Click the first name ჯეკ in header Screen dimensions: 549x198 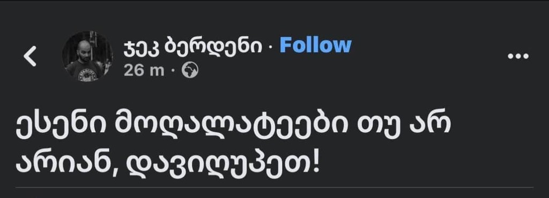point(142,47)
